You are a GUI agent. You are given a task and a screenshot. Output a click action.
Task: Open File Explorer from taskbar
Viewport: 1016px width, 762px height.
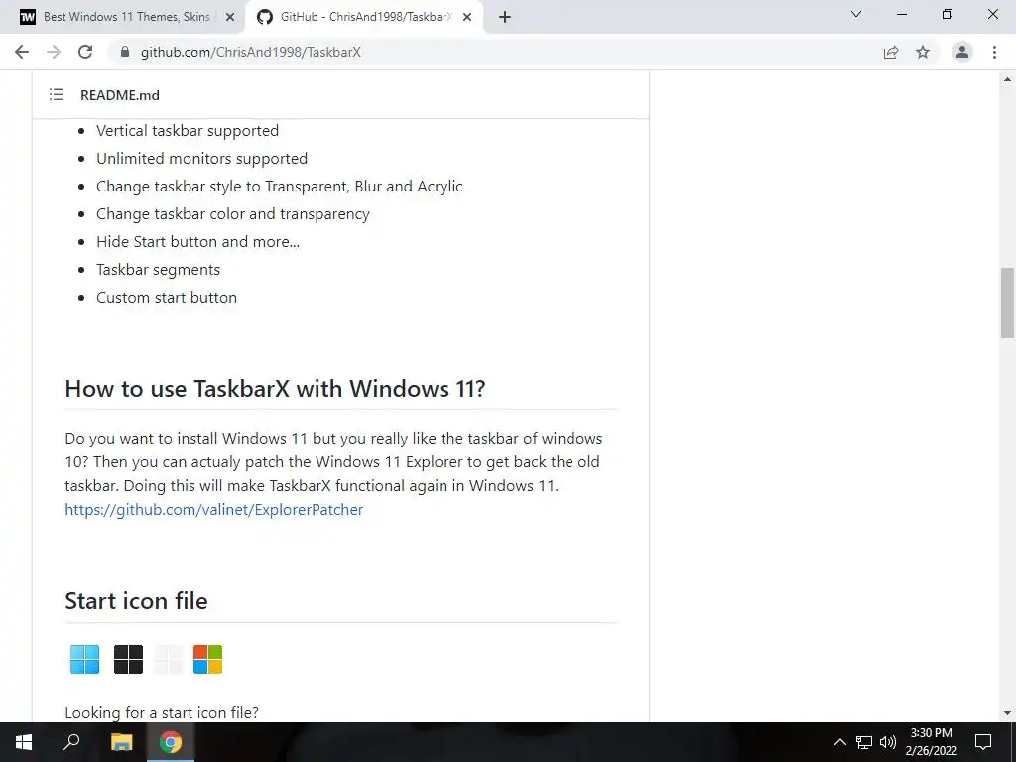(x=121, y=742)
